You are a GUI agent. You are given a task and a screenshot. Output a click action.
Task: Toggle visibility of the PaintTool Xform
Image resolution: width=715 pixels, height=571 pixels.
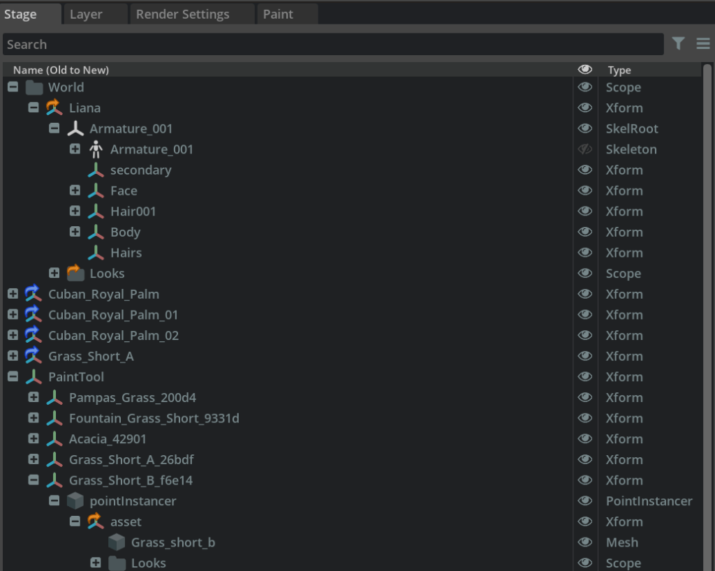point(585,377)
